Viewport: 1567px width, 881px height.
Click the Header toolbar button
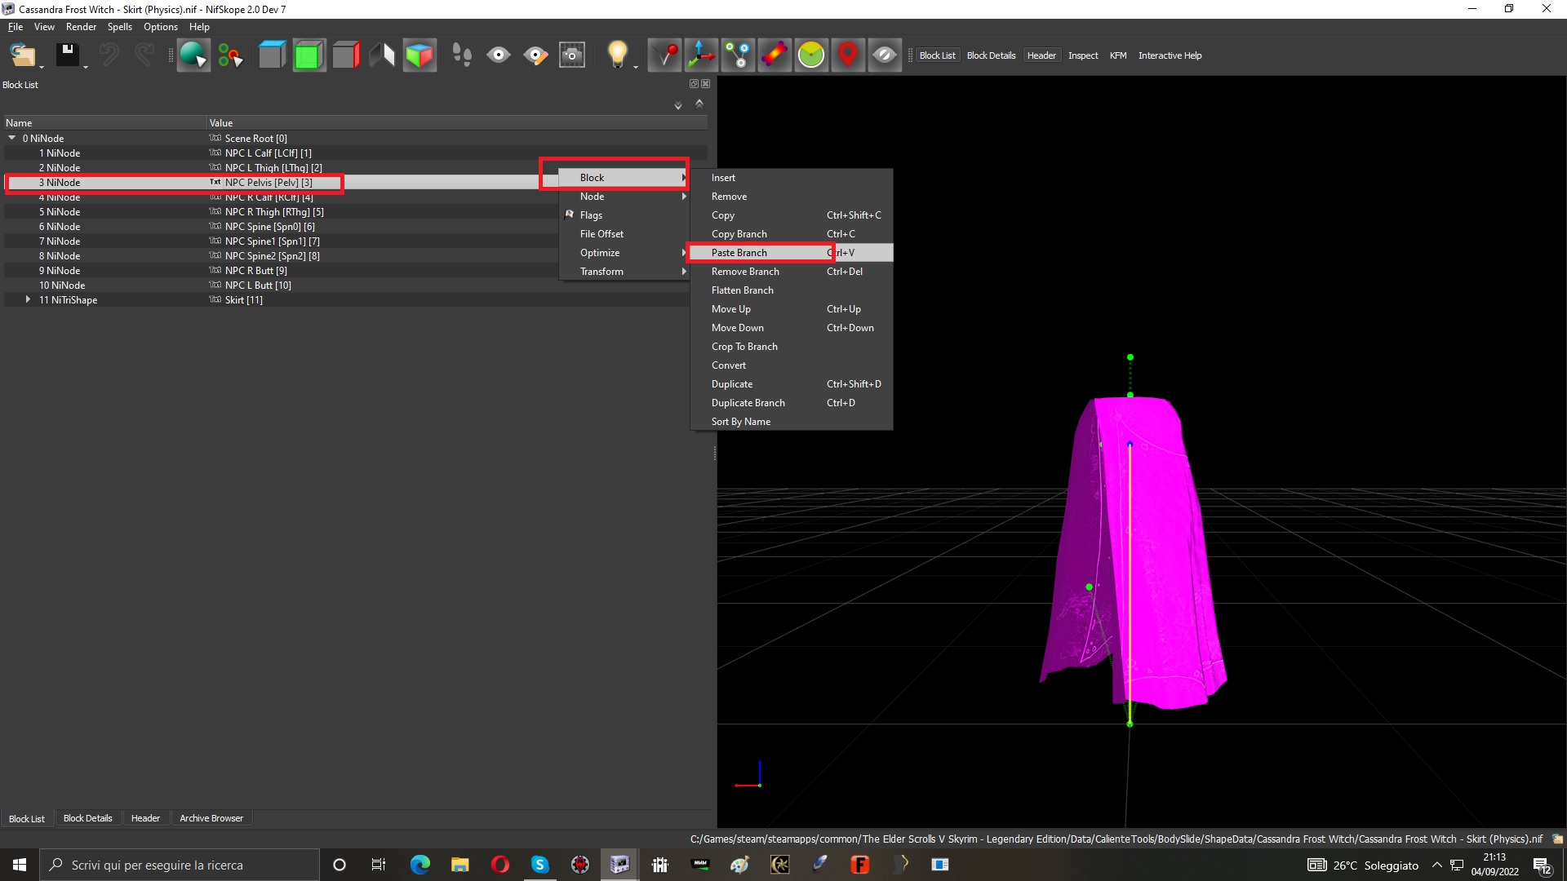1041,55
